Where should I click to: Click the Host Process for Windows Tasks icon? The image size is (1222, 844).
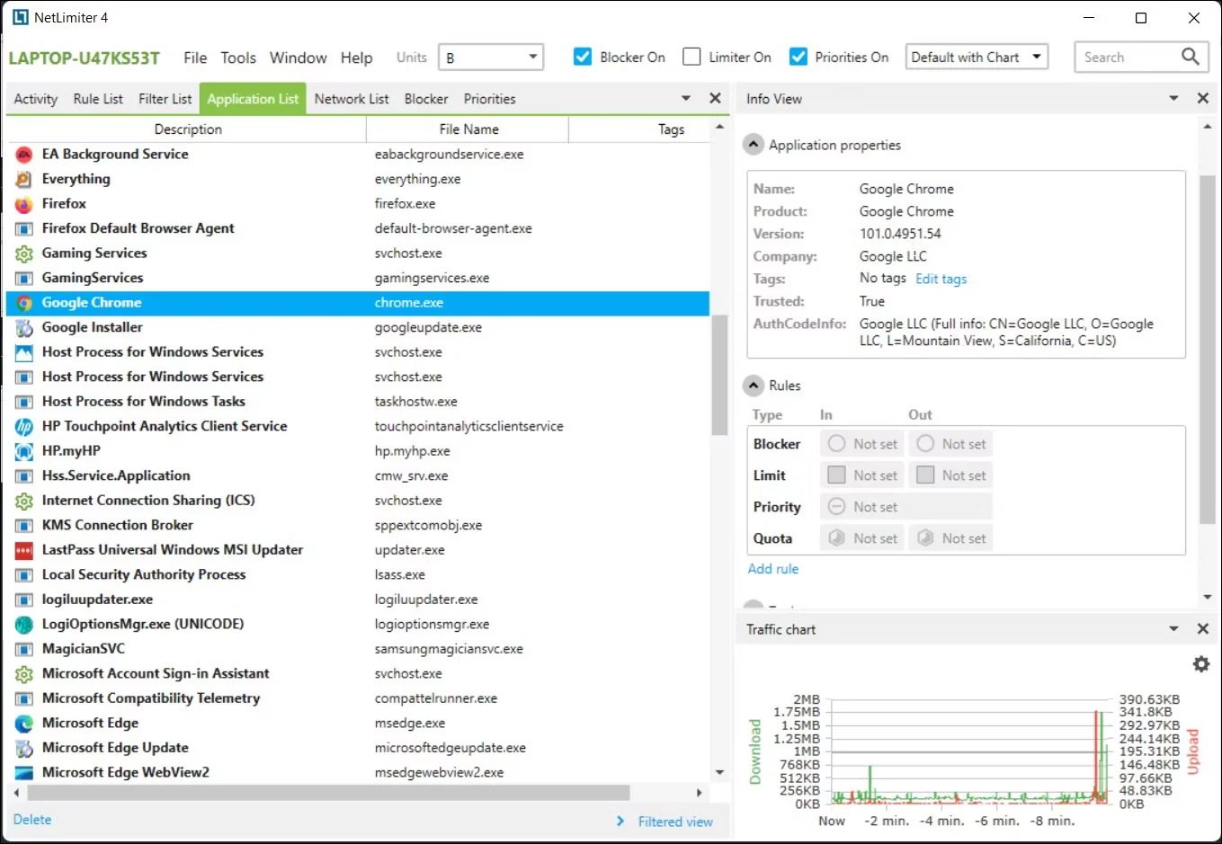24,402
